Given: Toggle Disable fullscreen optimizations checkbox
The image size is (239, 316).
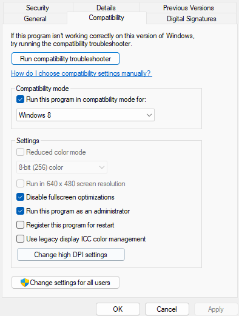Looking at the screenshot, I should pos(20,197).
